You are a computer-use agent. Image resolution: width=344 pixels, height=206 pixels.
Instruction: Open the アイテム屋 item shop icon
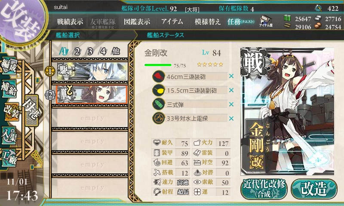pyautogui.click(x=266, y=21)
